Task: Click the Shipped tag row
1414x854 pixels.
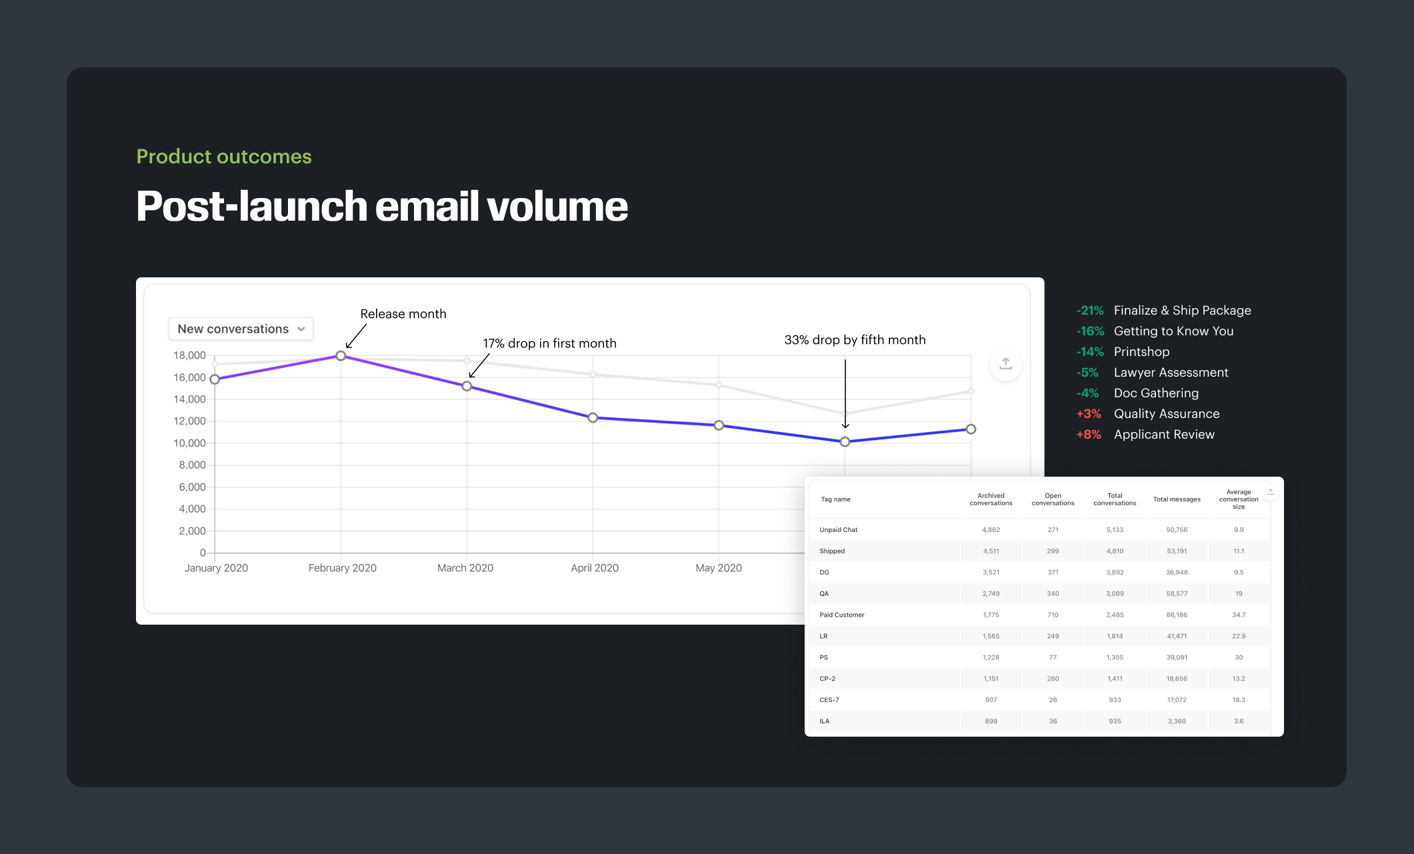Action: pyautogui.click(x=832, y=551)
